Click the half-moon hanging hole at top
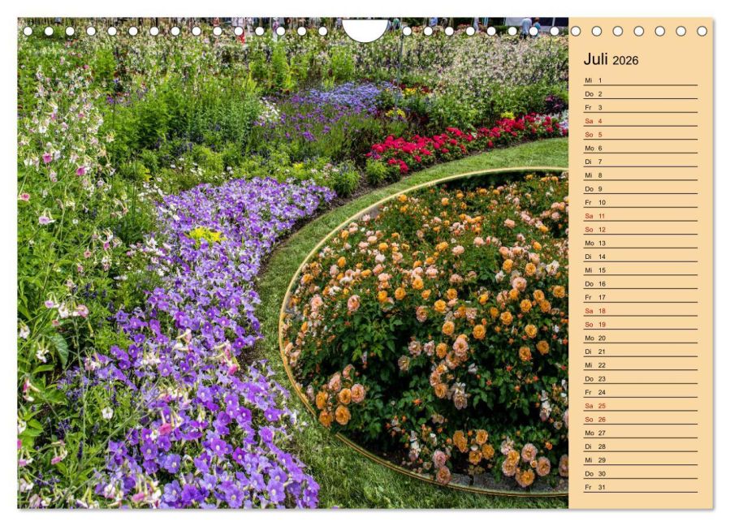Screen dimensions: 730x526 click(x=365, y=29)
